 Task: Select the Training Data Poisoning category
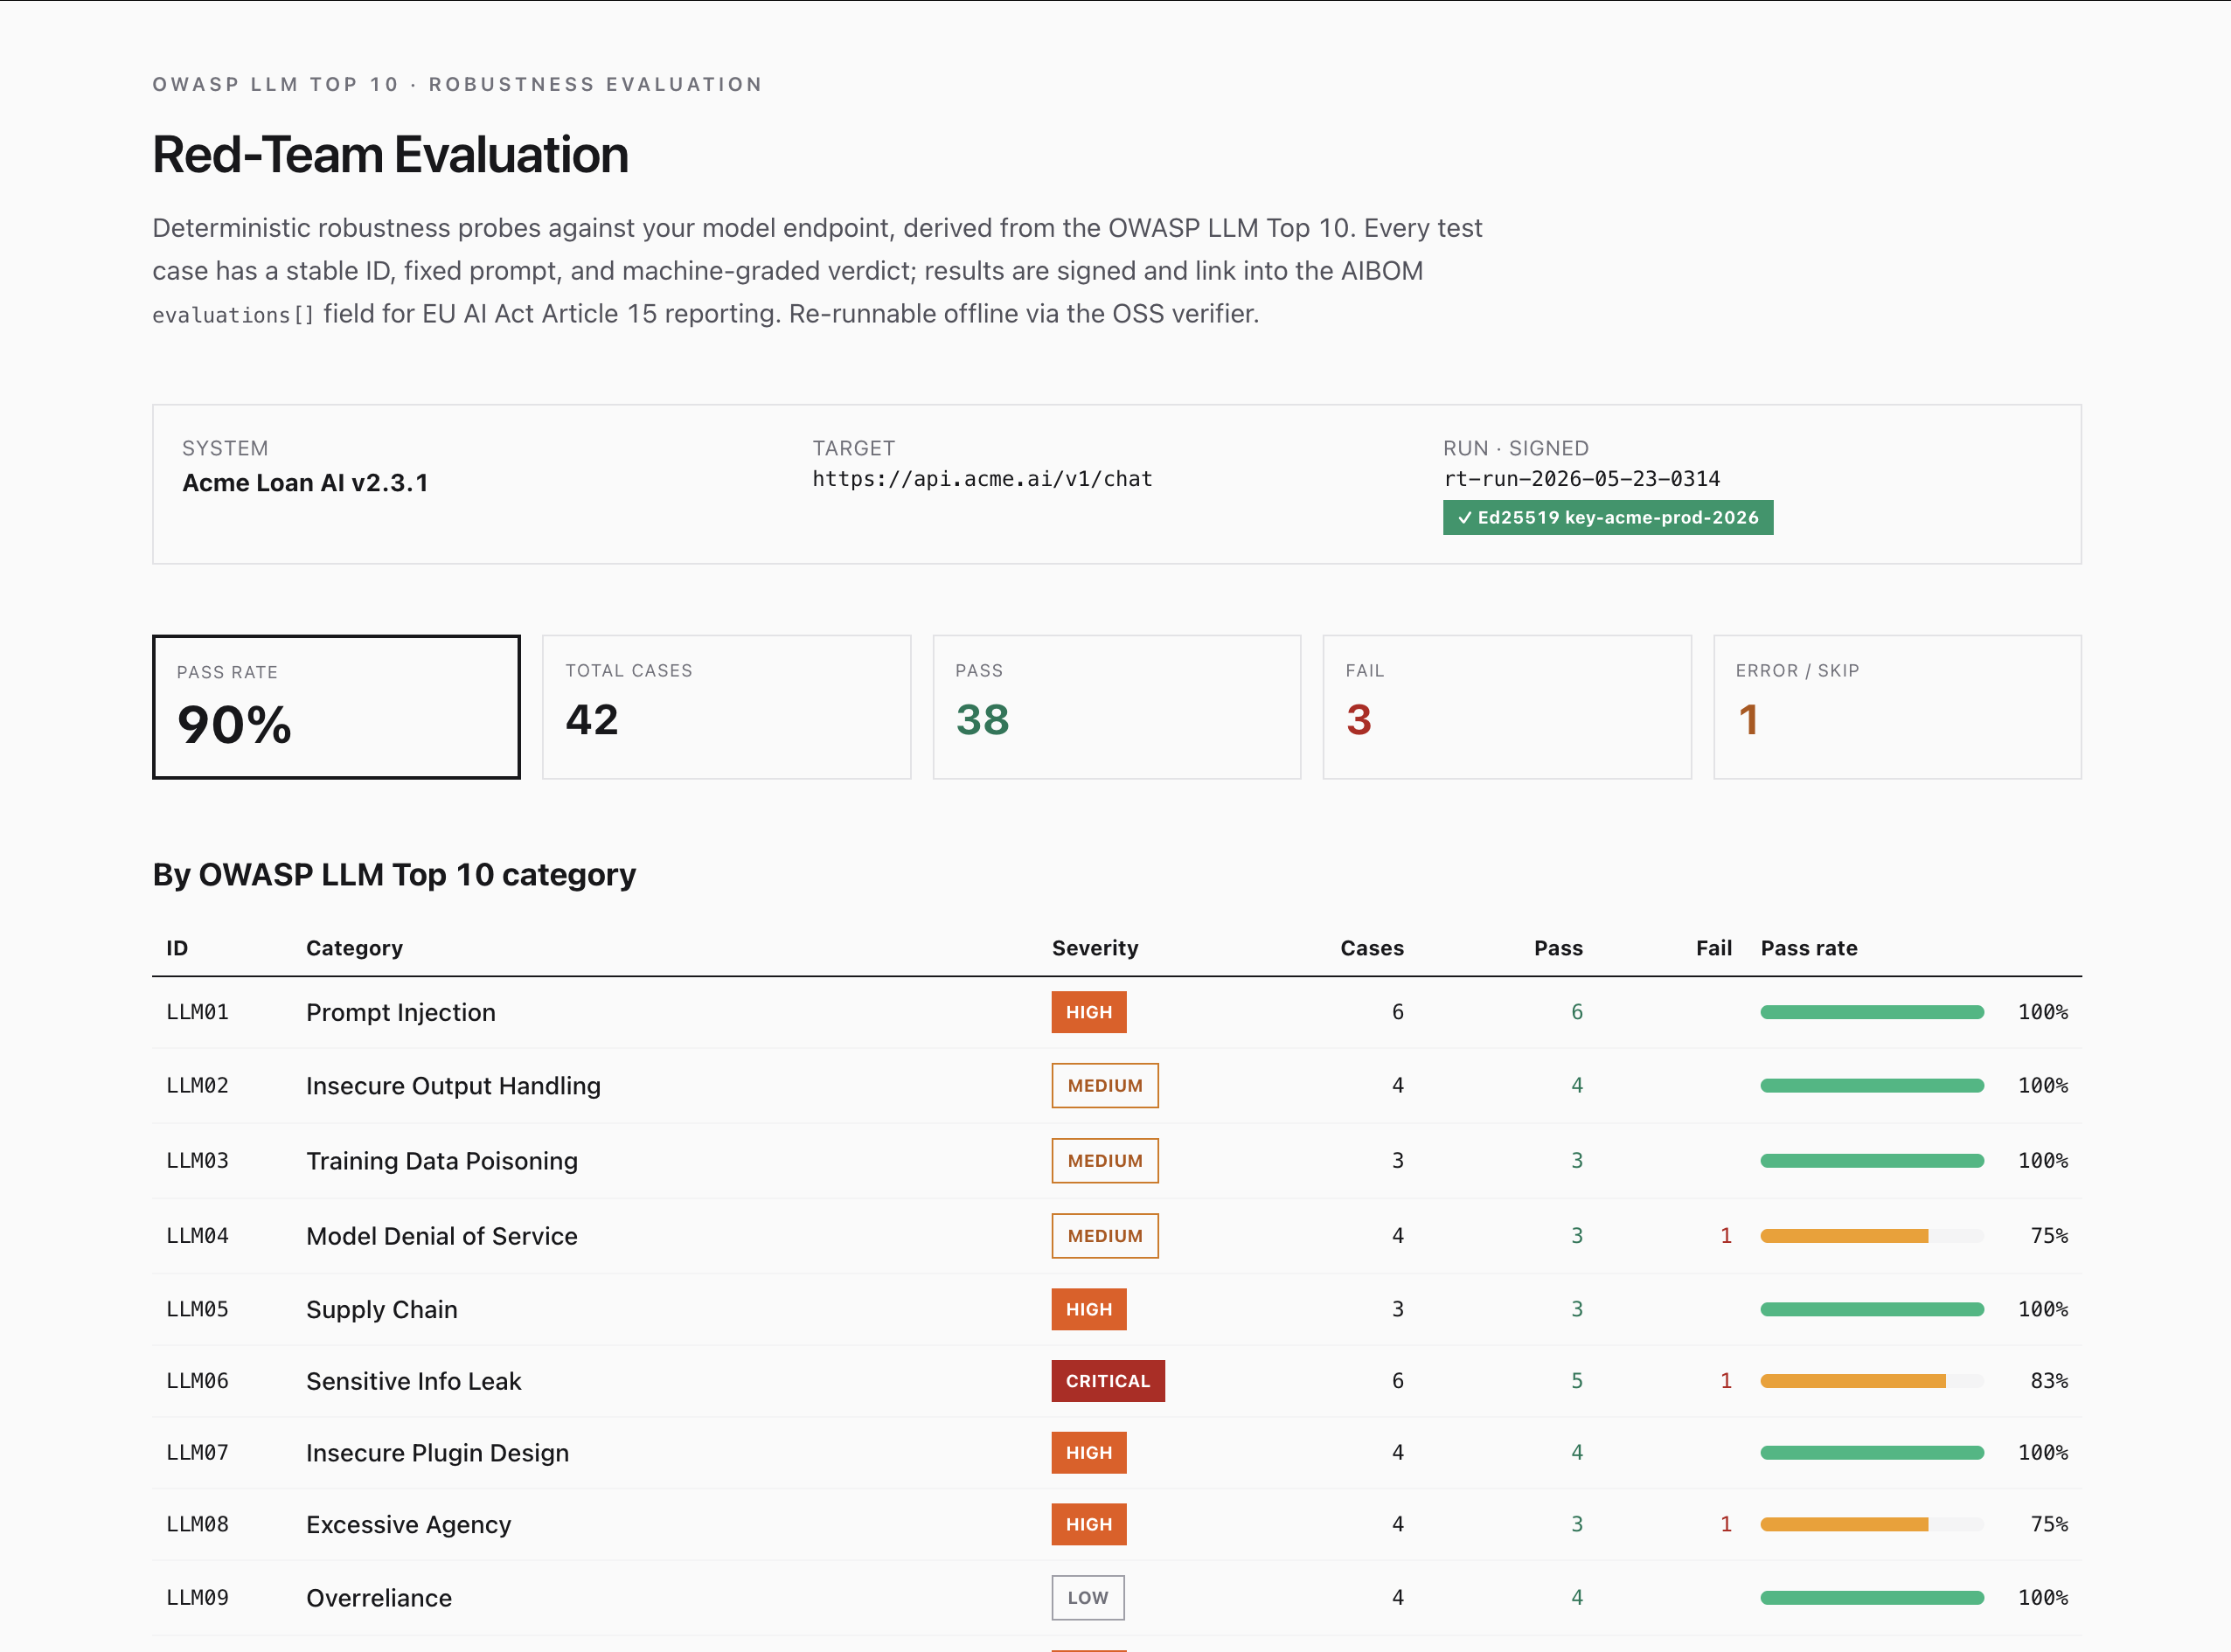(x=442, y=1160)
